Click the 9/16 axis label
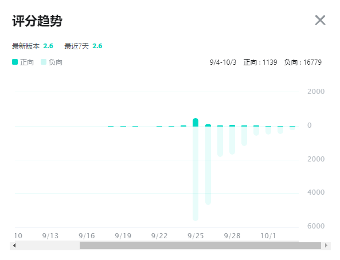Screen dimensions: 340x260 pyautogui.click(x=87, y=236)
